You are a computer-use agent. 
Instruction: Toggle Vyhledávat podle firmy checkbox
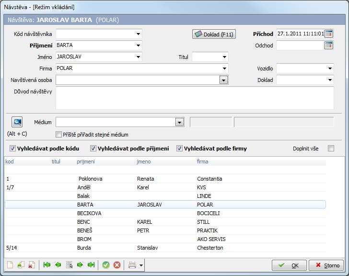pos(179,149)
